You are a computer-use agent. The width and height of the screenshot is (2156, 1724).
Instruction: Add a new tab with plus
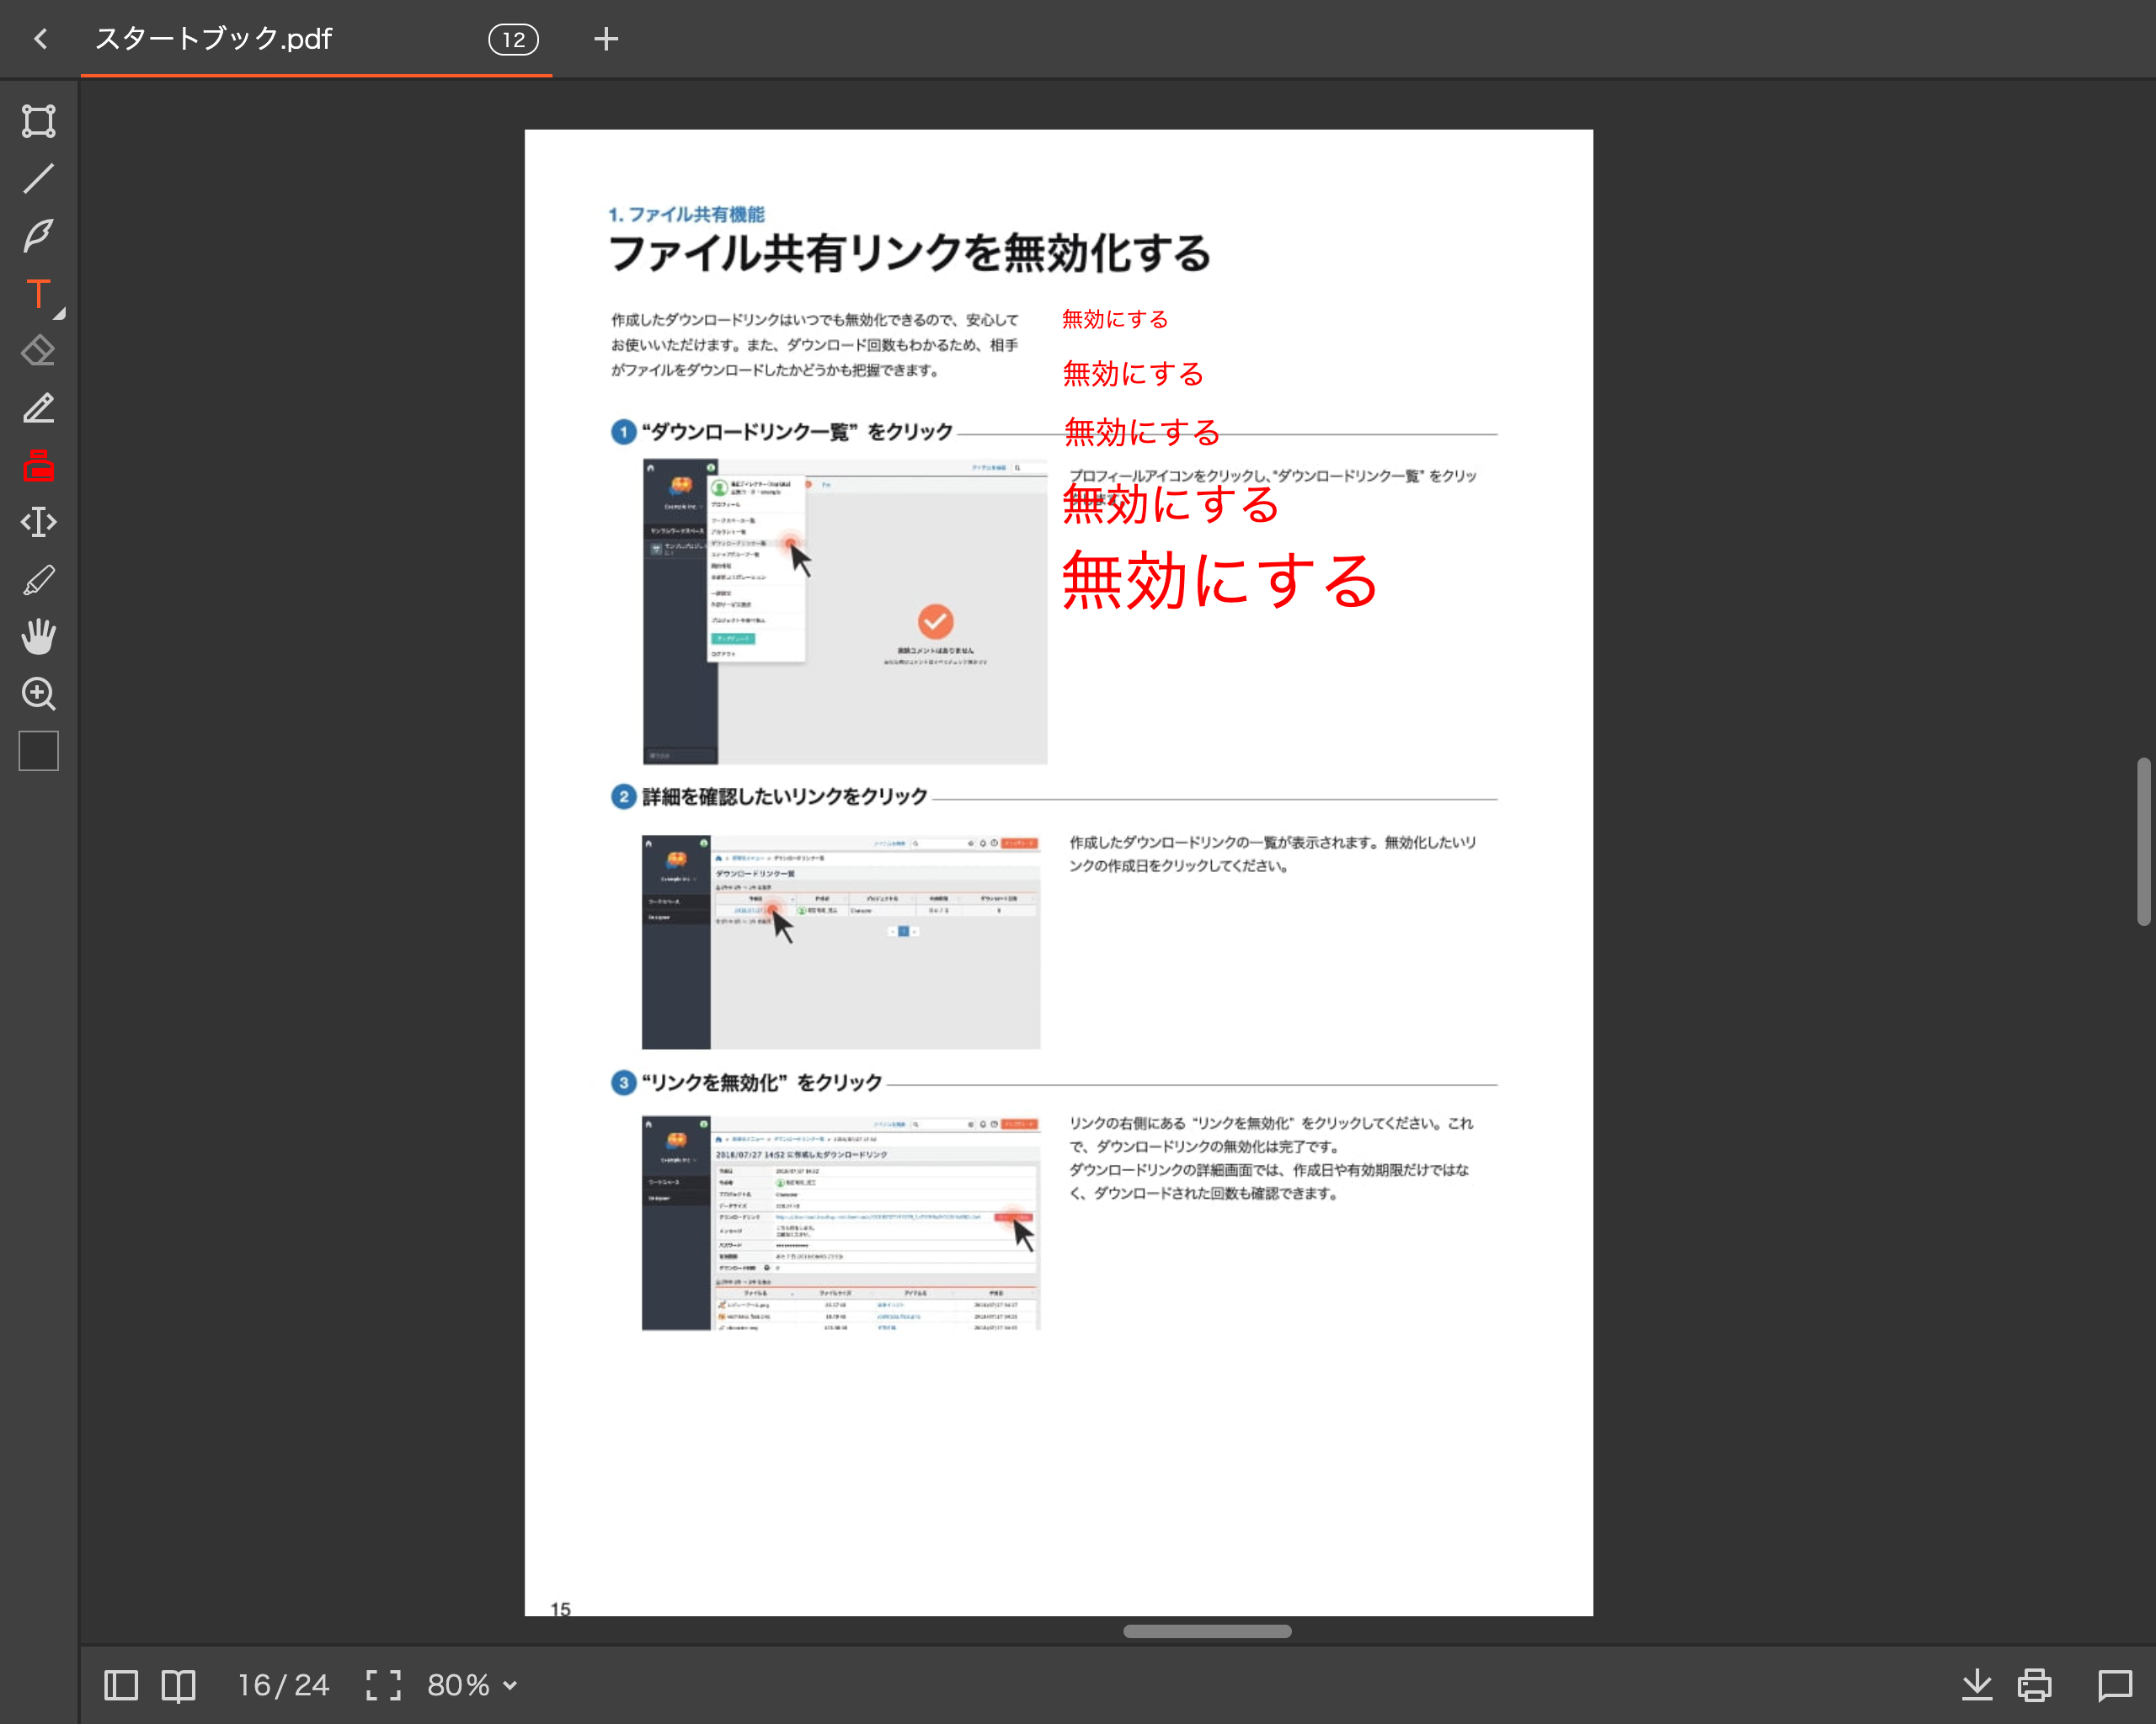tap(606, 39)
